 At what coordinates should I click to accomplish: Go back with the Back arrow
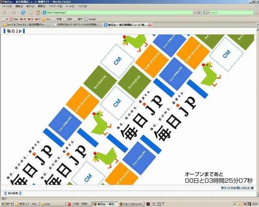click(x=4, y=13)
